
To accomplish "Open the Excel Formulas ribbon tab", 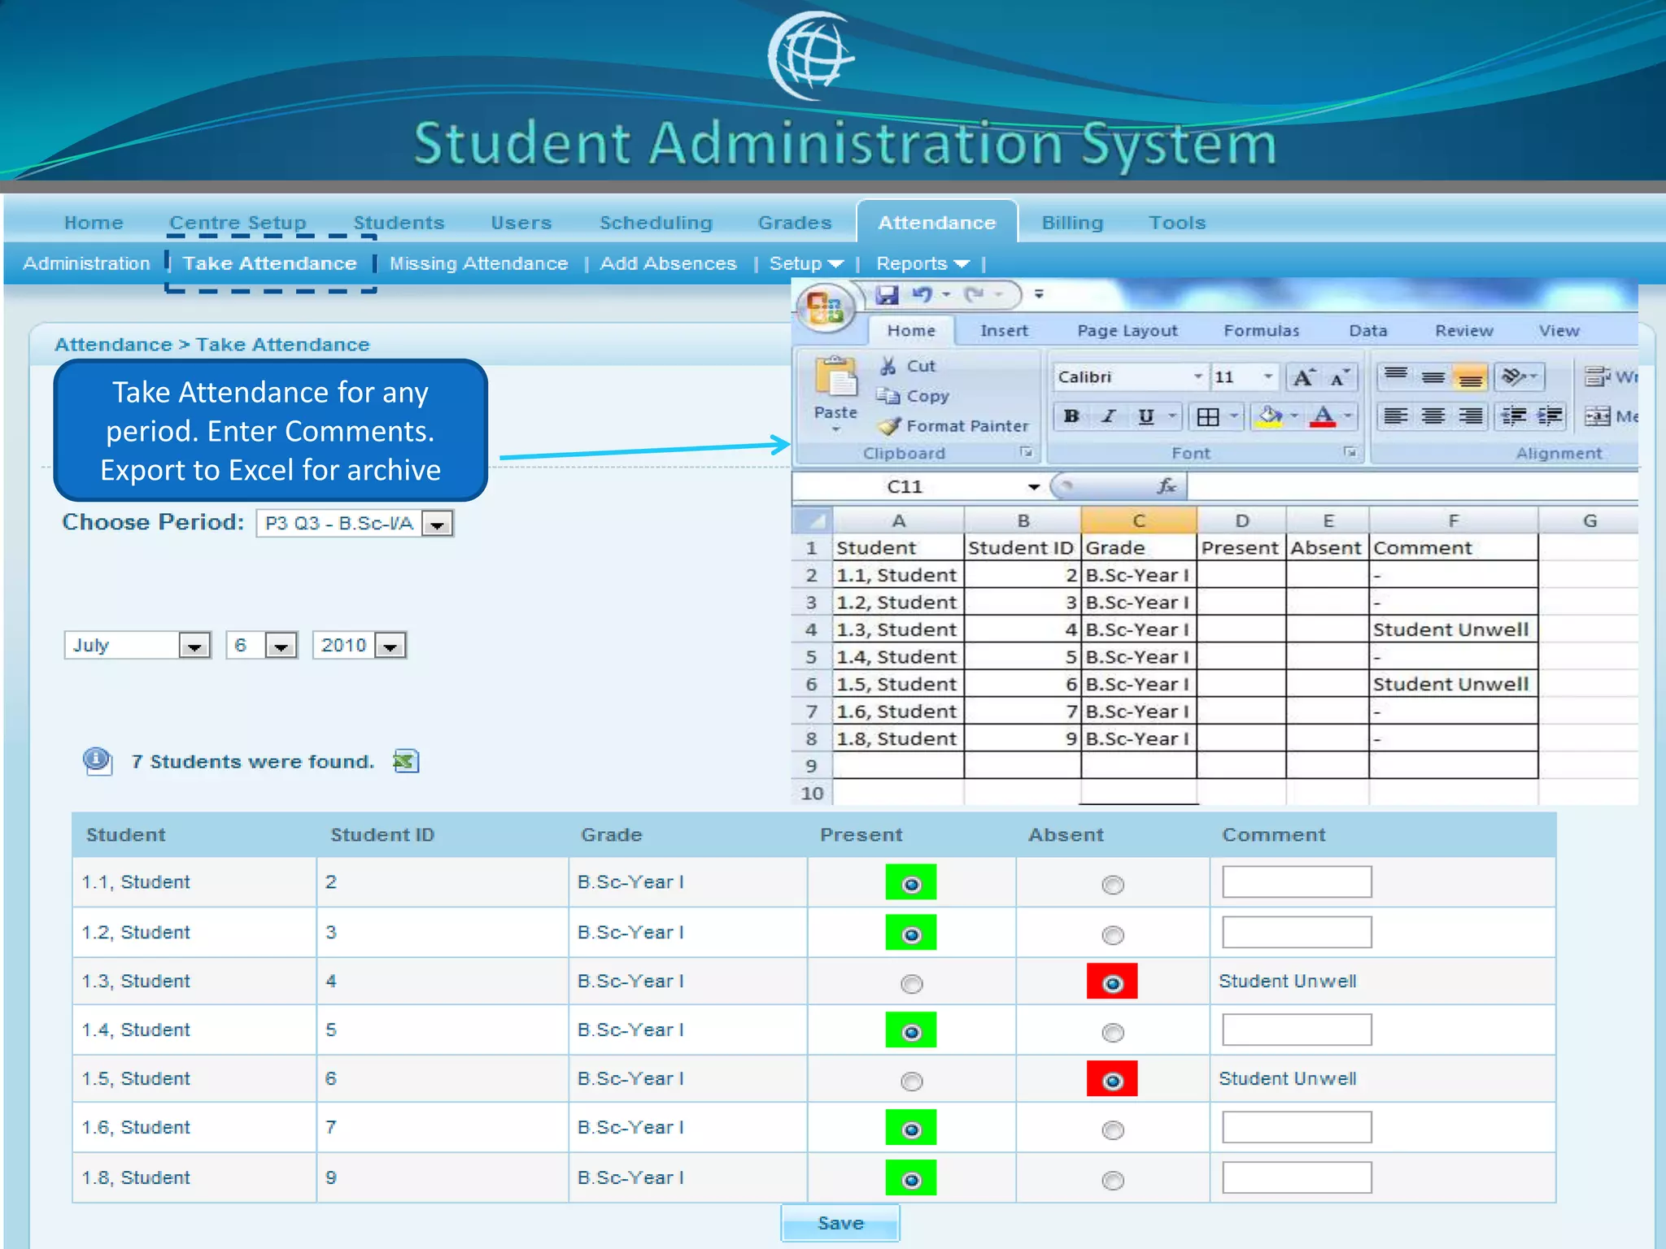I will [1261, 330].
